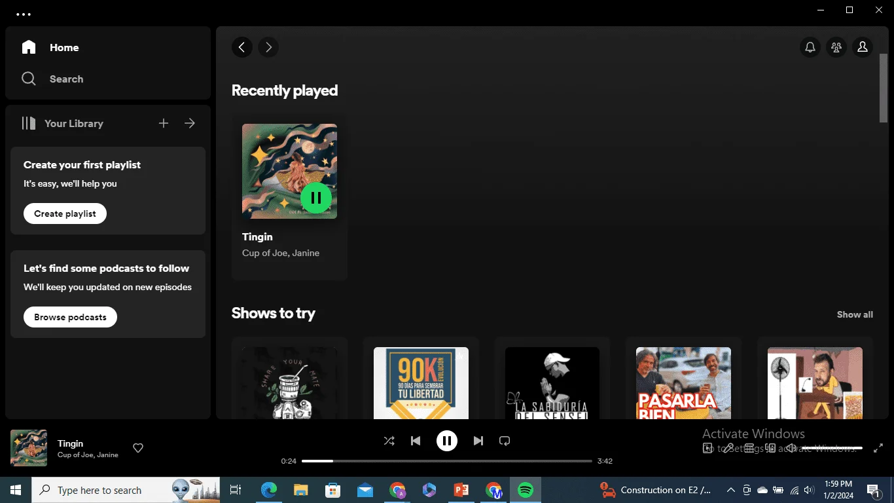Open the play Queue

coord(749,448)
